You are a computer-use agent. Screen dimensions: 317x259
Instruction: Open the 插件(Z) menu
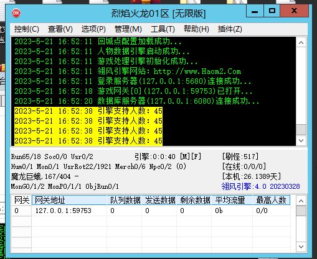coord(230,29)
